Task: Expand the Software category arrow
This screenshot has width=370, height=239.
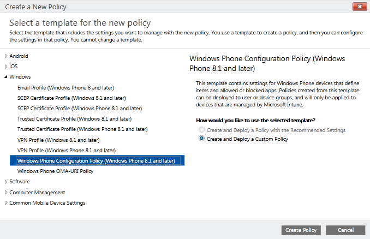Action: pyautogui.click(x=6, y=182)
